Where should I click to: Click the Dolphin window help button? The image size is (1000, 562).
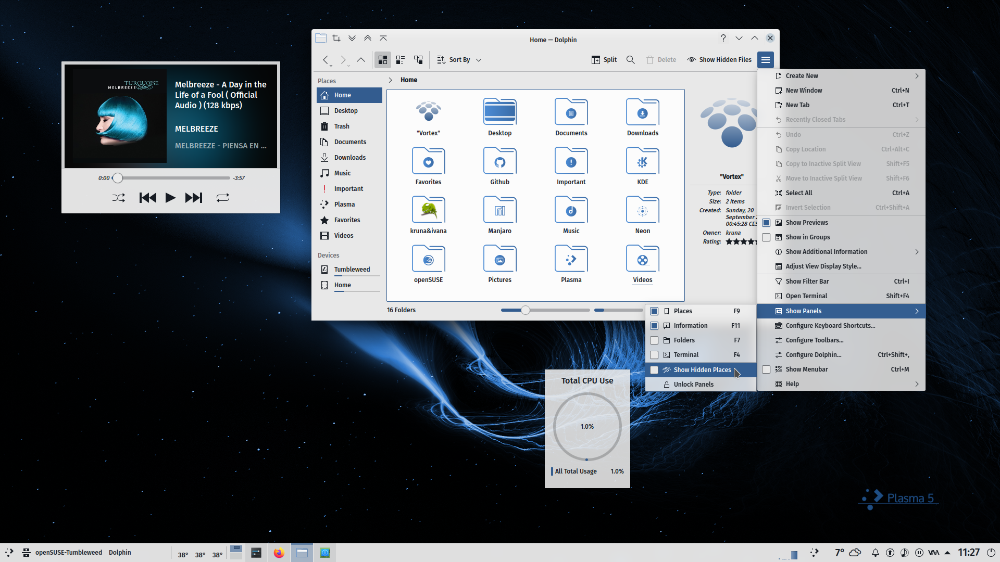pyautogui.click(x=723, y=38)
